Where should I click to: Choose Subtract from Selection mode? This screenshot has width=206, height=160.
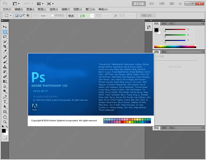pos(24,15)
